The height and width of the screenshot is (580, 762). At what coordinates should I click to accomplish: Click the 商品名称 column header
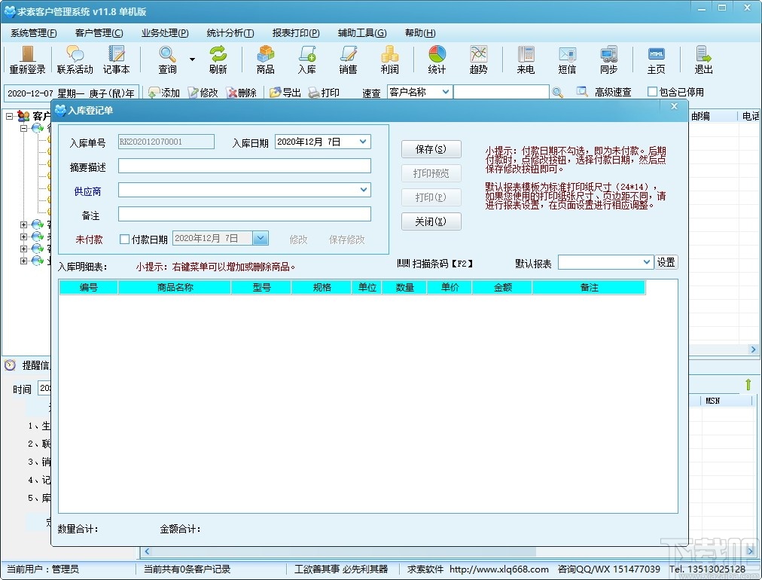coord(175,287)
